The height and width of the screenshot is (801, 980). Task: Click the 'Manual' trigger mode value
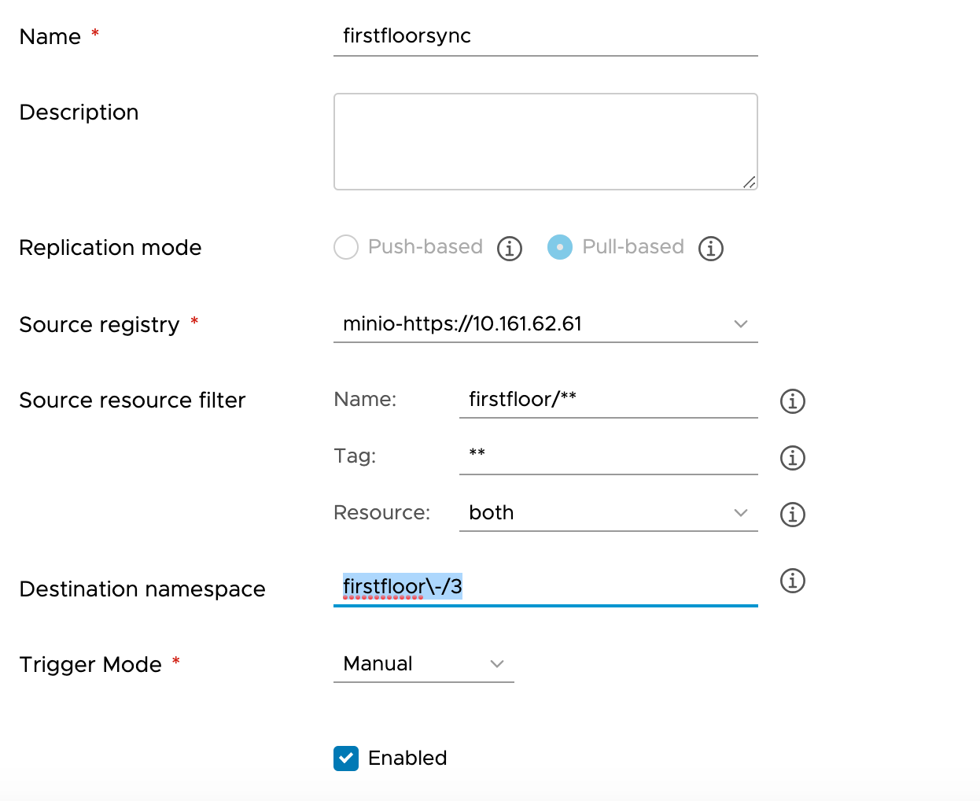click(x=378, y=664)
